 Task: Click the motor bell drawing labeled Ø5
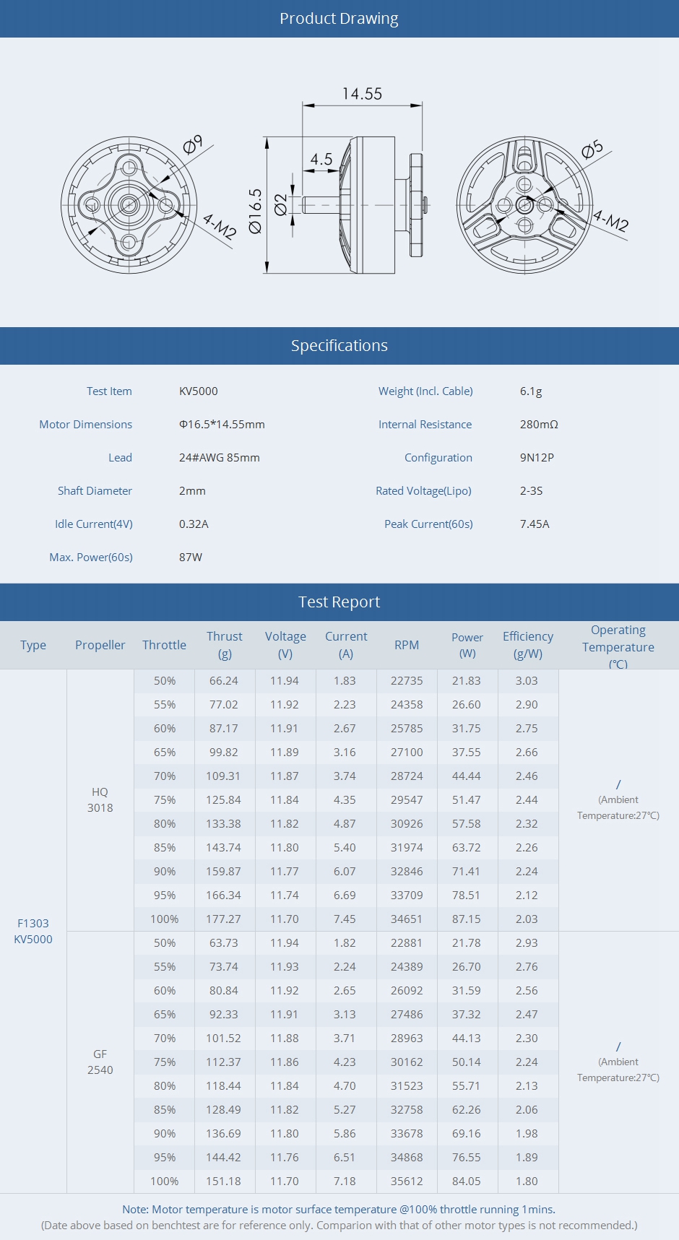[x=524, y=205]
